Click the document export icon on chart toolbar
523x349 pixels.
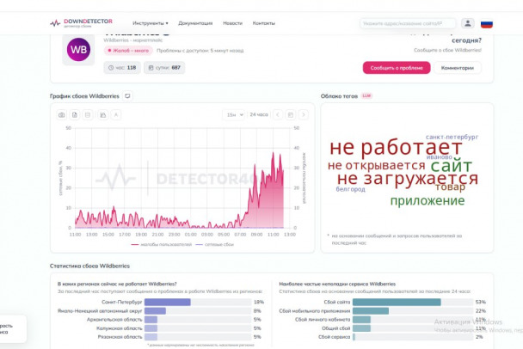tap(75, 114)
